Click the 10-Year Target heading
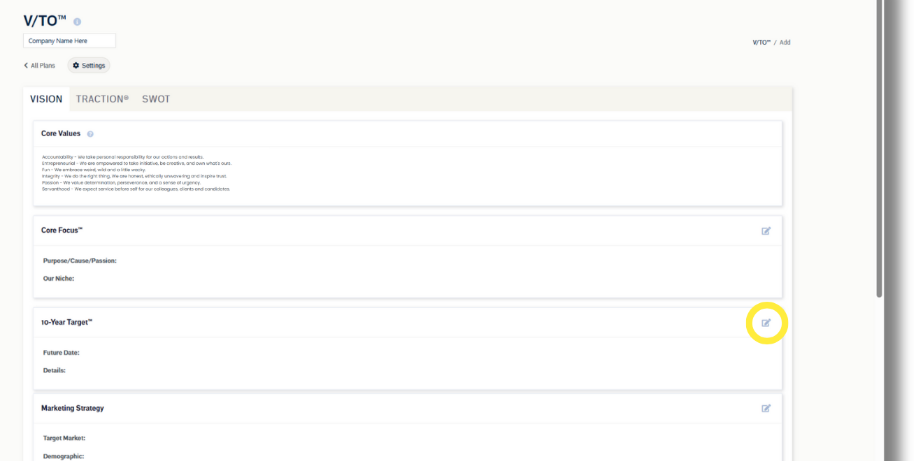923x461 pixels. click(66, 323)
